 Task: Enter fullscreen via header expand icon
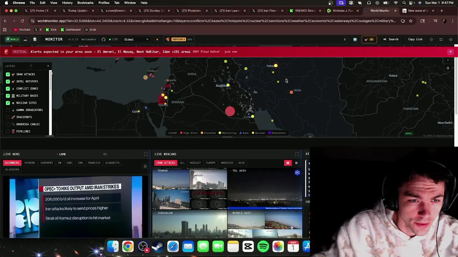click(441, 39)
